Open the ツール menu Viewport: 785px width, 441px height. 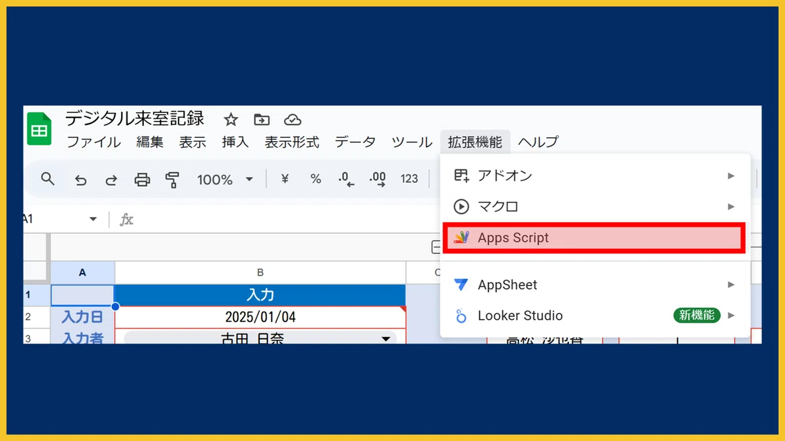click(x=411, y=142)
